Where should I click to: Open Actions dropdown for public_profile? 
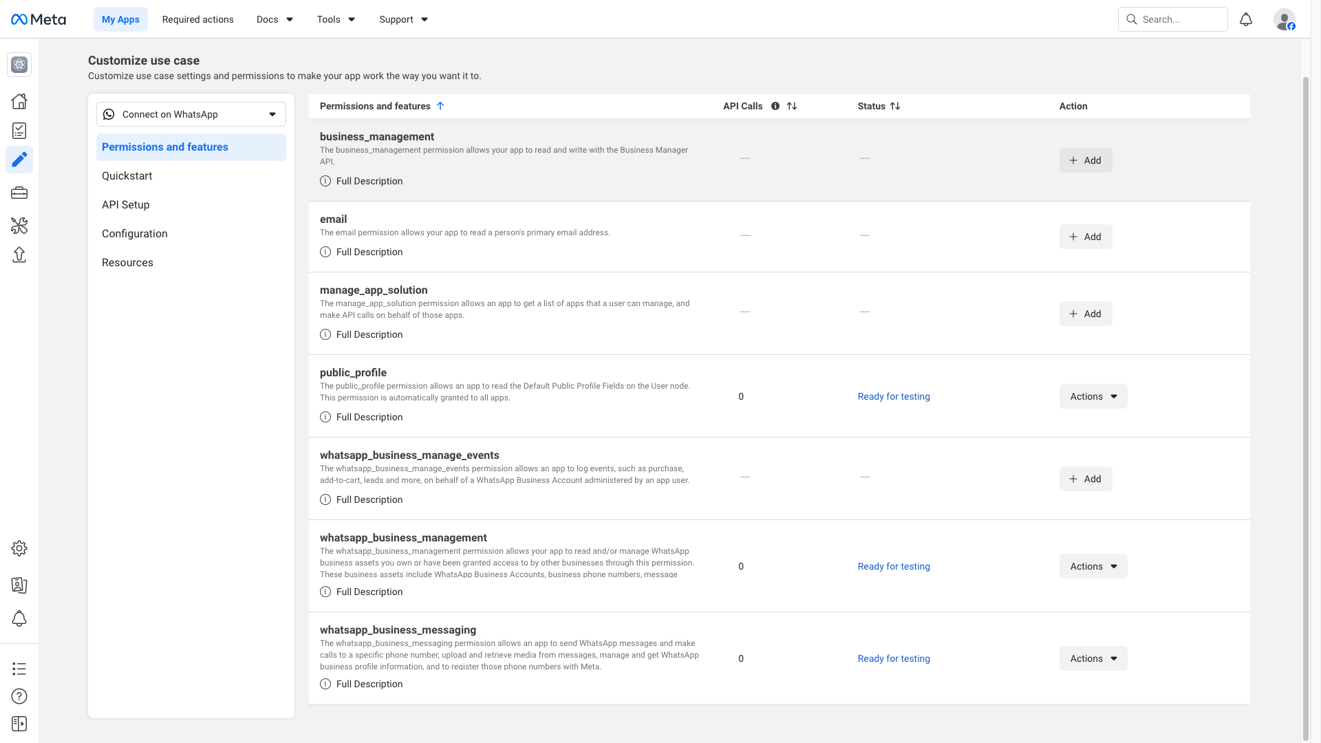(x=1093, y=396)
